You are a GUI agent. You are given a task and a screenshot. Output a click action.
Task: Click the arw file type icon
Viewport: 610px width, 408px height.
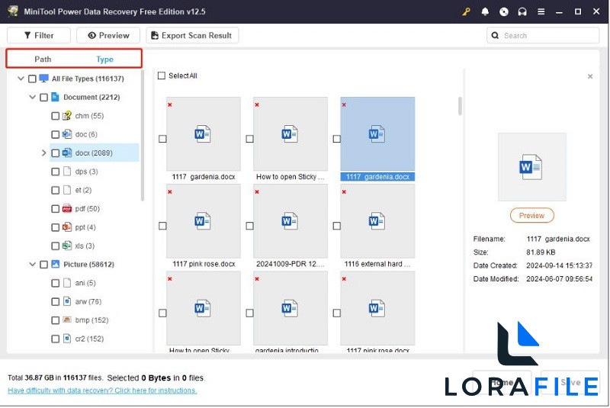click(67, 301)
